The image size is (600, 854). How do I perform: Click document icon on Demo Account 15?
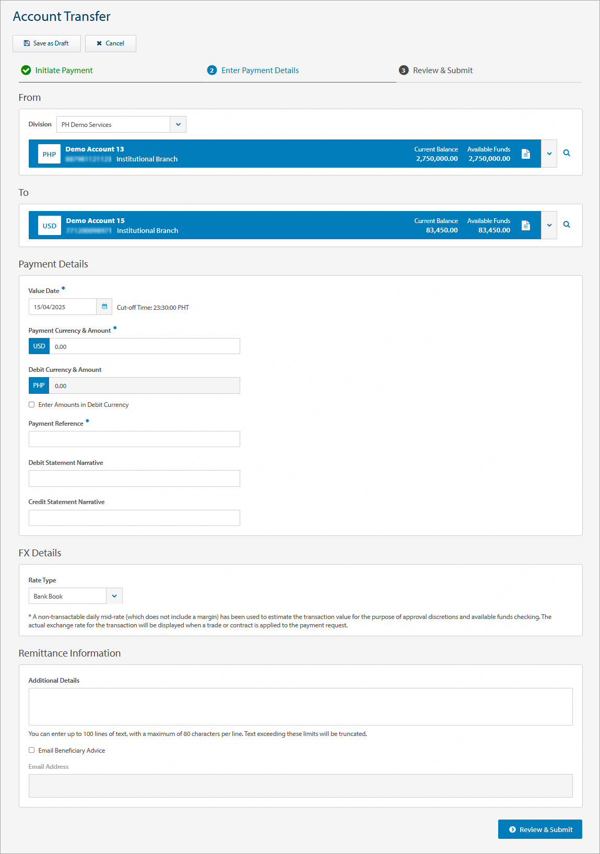click(x=526, y=225)
